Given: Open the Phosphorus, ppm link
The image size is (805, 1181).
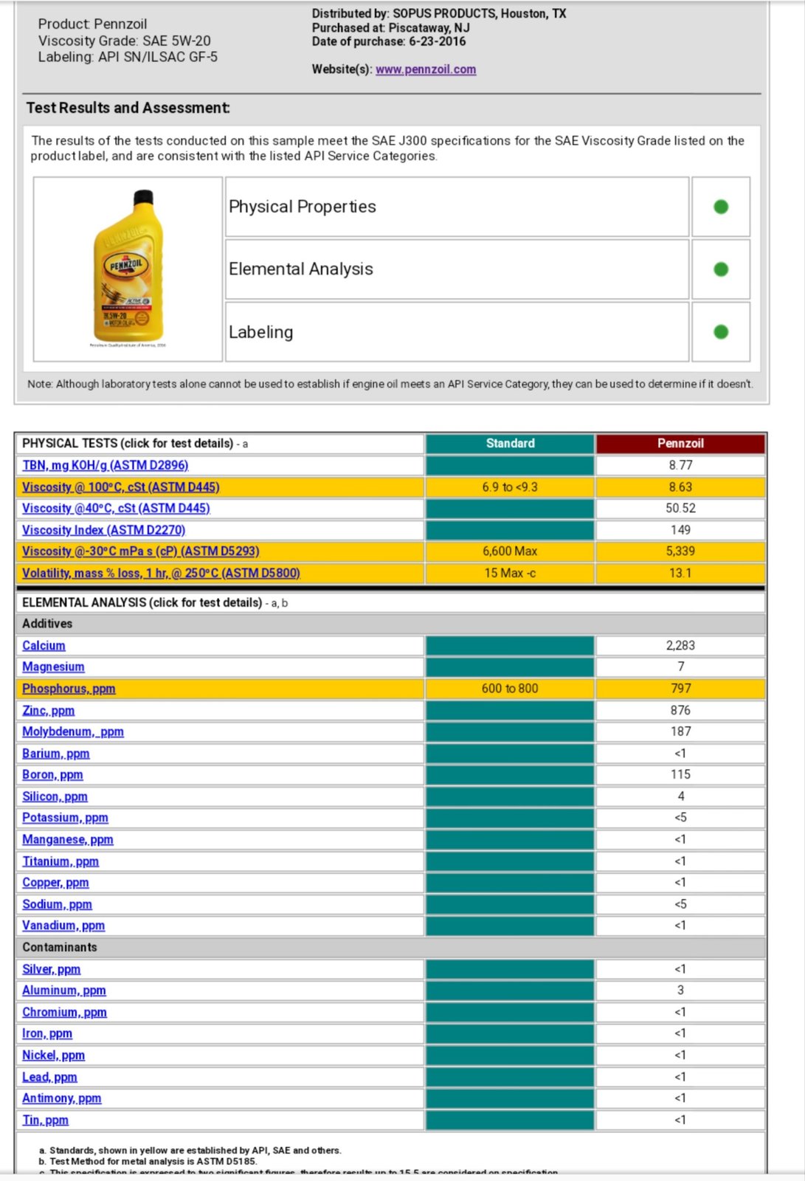Looking at the screenshot, I should click(69, 689).
